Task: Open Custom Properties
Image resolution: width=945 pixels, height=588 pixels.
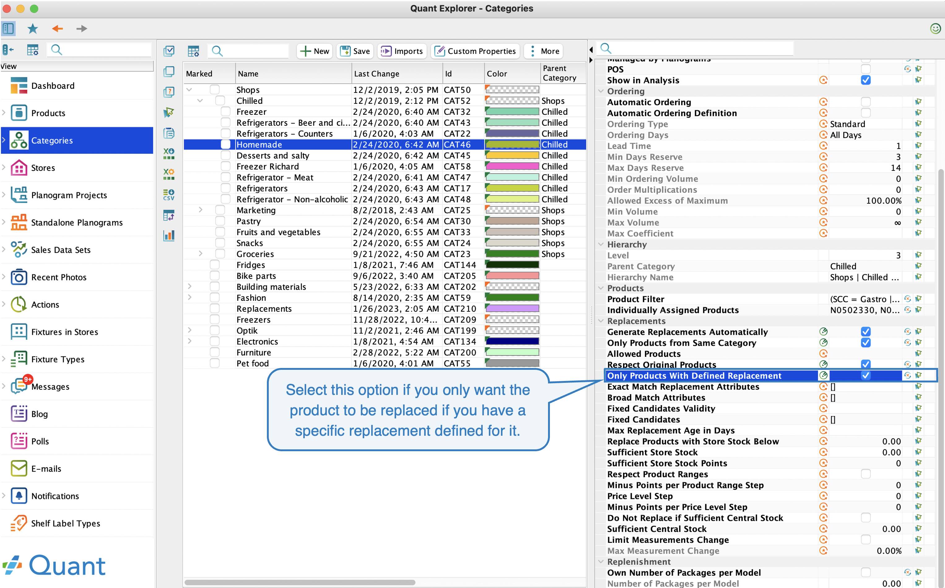Action: tap(475, 51)
